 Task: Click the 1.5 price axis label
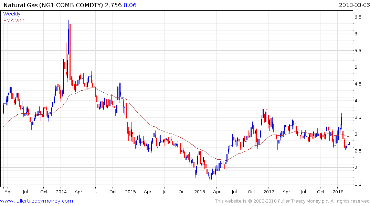pyautogui.click(x=358, y=184)
